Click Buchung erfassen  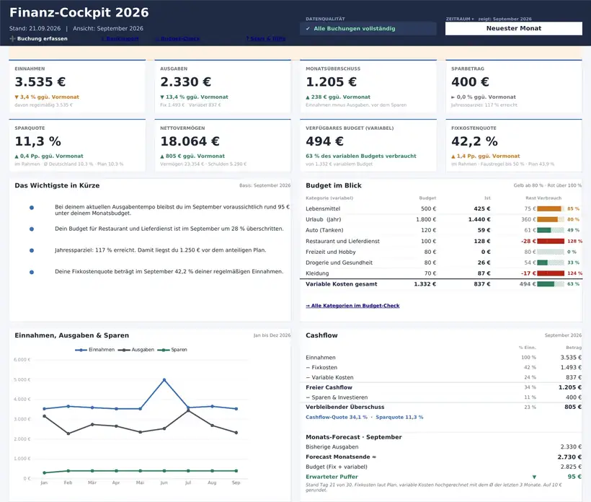43,38
